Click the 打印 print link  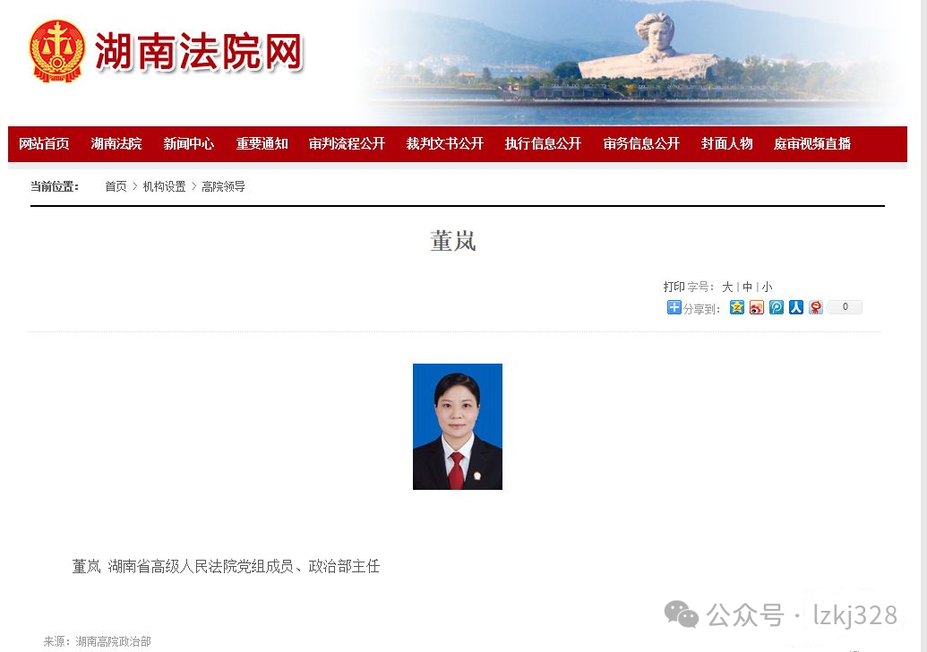click(674, 287)
